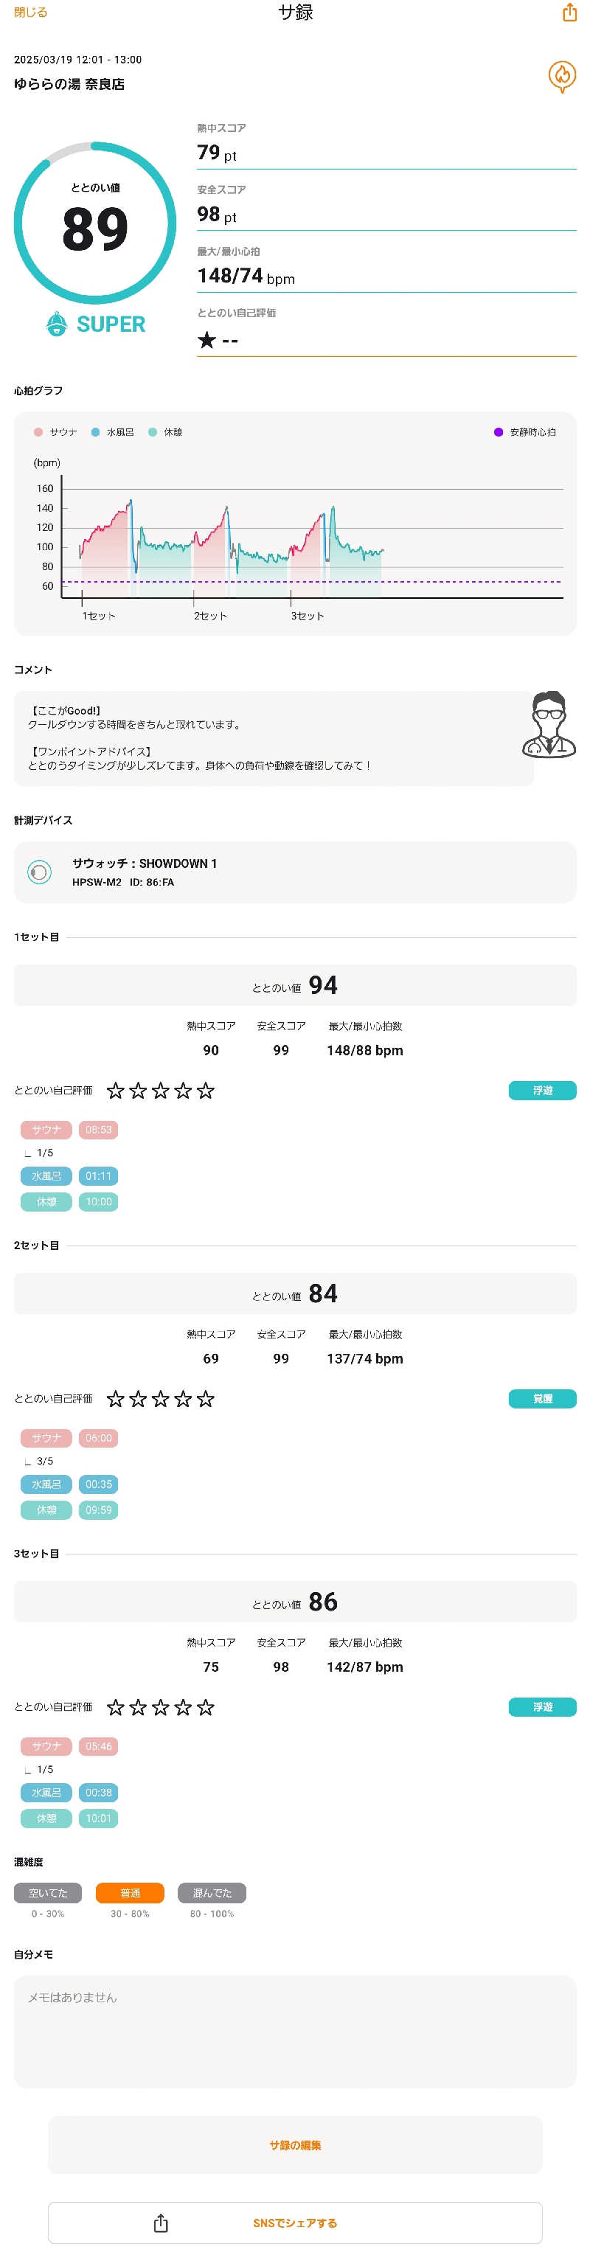Screen dimensions: 590x2258
Task: Rate 1セット目 with the fifth star
Action: [205, 1091]
